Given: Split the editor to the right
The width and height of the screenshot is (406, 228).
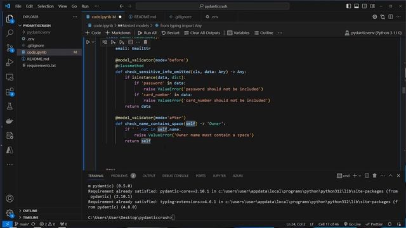Looking at the screenshot, I should point(391,17).
